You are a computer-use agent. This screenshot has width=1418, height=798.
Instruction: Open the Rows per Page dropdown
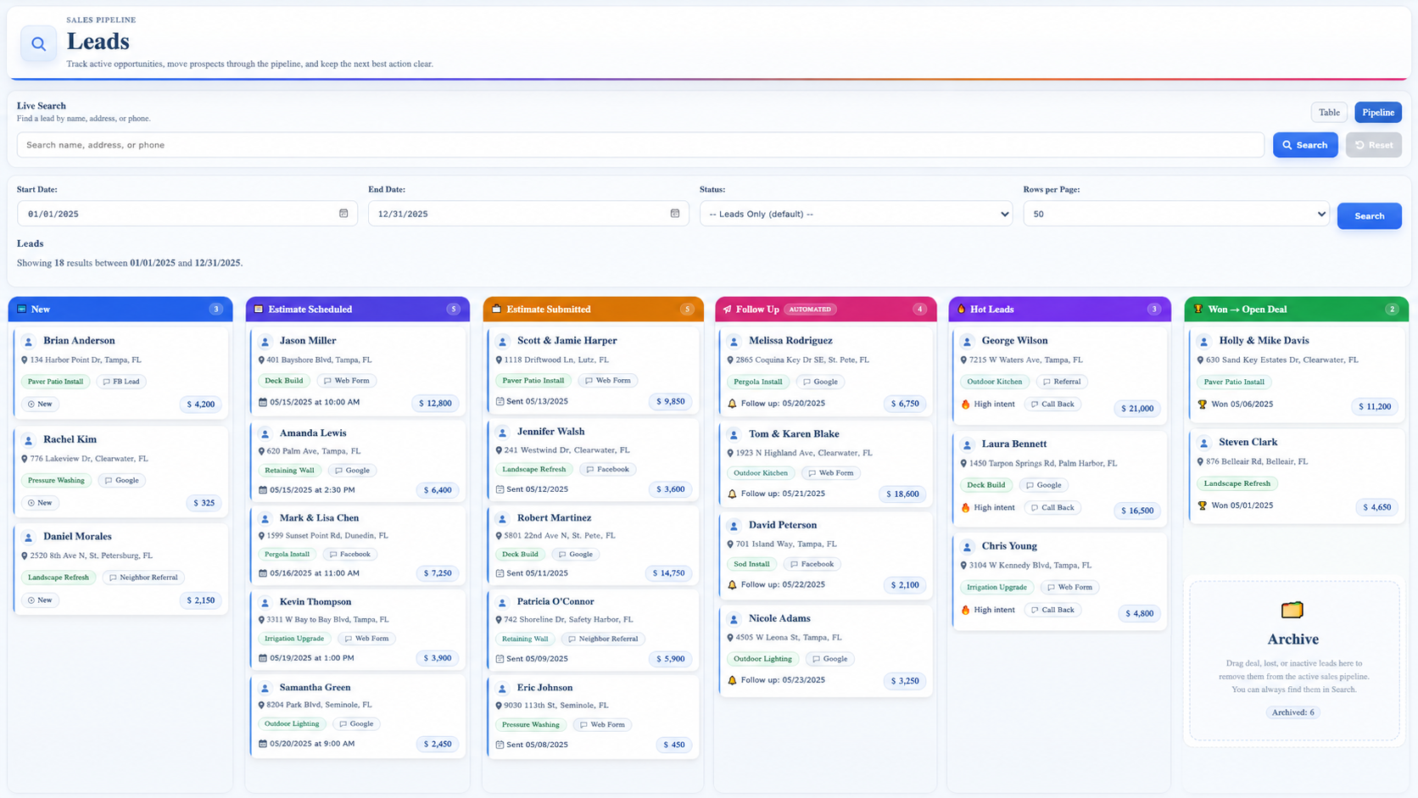pyautogui.click(x=1176, y=214)
